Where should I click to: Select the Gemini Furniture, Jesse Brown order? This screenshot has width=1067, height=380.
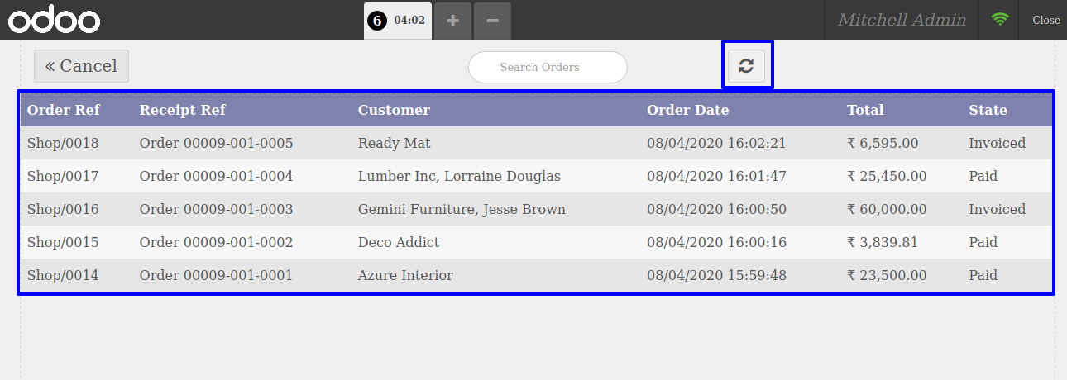click(x=536, y=209)
